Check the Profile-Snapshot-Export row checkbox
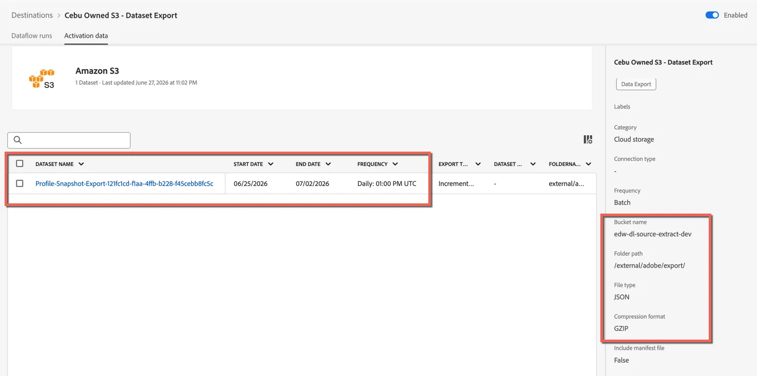Viewport: 757px width, 376px height. (x=20, y=183)
